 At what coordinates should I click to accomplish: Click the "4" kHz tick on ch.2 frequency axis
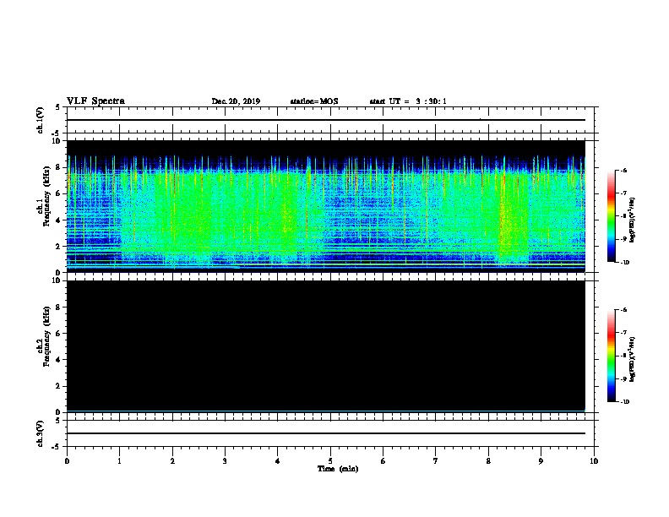pyautogui.click(x=58, y=360)
